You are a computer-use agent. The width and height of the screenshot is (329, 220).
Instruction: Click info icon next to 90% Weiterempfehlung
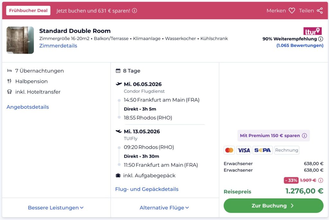(320, 39)
